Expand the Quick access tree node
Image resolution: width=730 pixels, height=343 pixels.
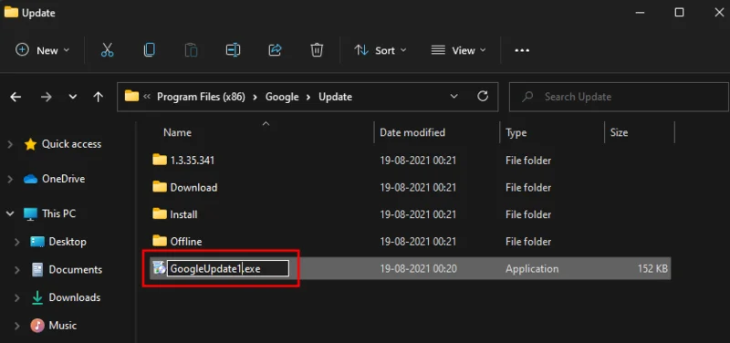click(10, 144)
